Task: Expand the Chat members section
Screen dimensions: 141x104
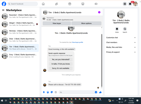Action: (x=121, y=42)
